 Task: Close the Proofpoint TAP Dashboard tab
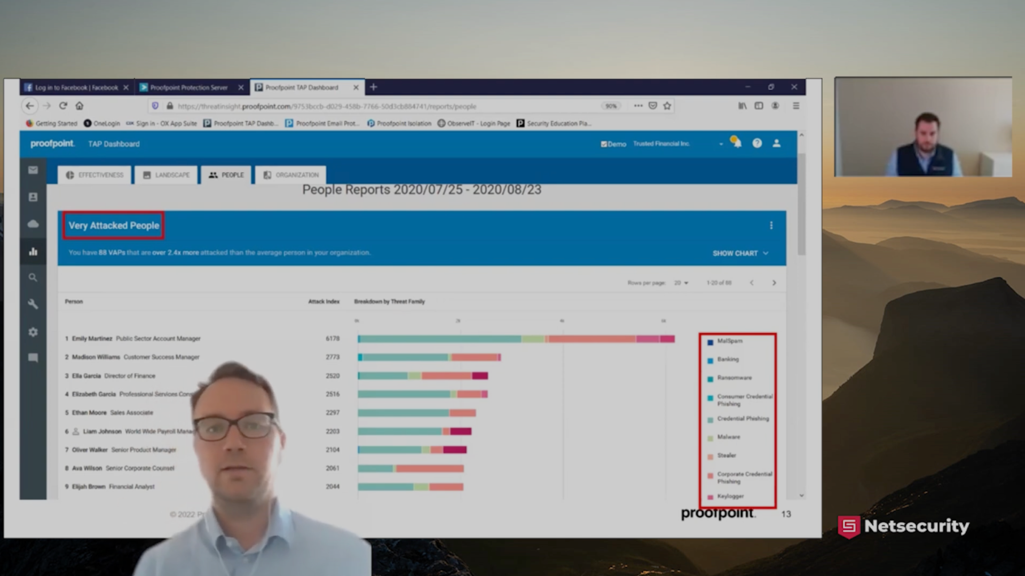(x=356, y=87)
